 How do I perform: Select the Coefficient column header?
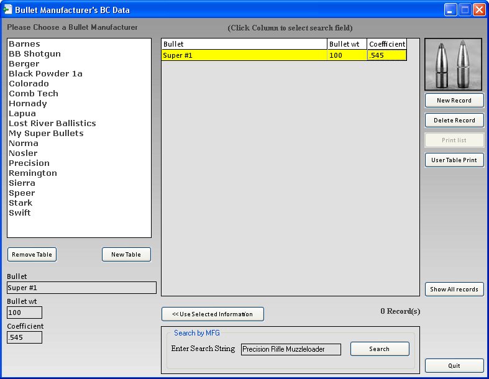(386, 44)
